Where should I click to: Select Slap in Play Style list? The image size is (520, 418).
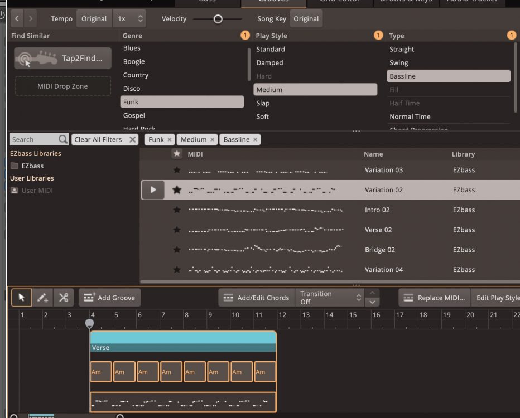coord(263,103)
